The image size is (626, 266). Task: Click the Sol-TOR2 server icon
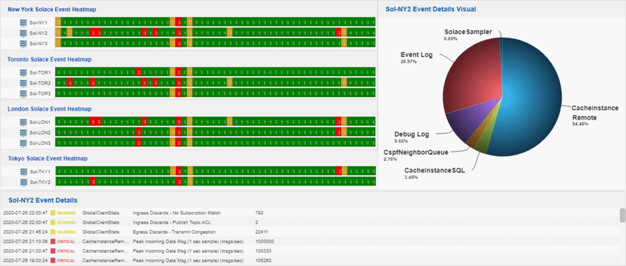pos(23,83)
